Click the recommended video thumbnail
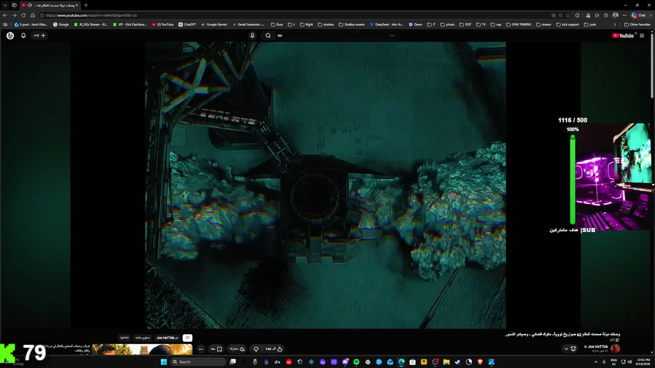The image size is (655, 368). click(142, 350)
